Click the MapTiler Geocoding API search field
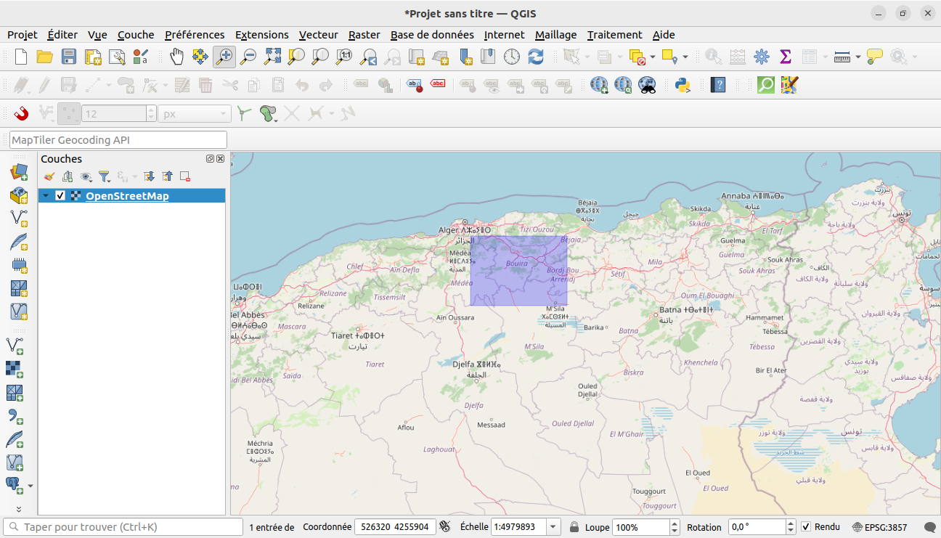The image size is (941, 538). [118, 139]
